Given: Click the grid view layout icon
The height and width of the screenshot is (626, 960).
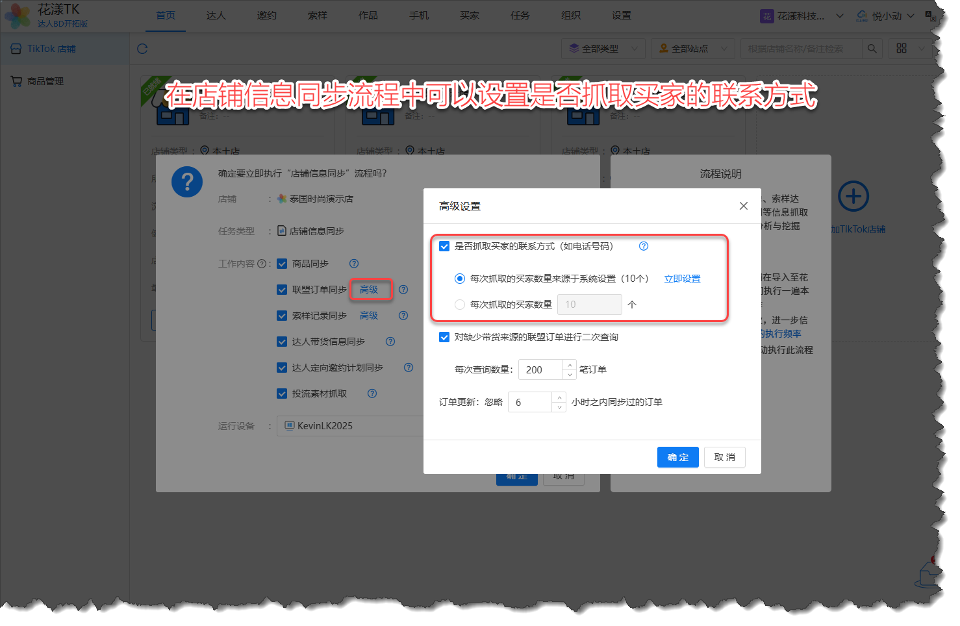Looking at the screenshot, I should coord(902,49).
